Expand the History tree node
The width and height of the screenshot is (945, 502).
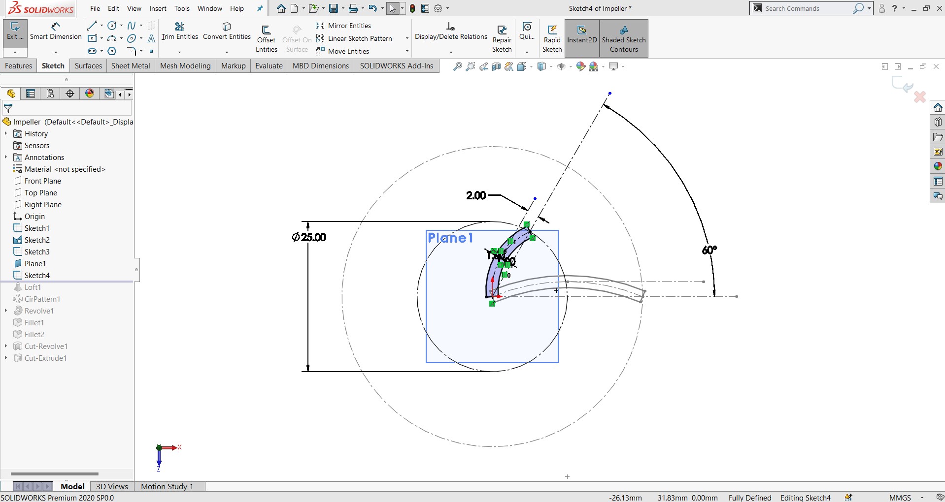[x=6, y=134]
